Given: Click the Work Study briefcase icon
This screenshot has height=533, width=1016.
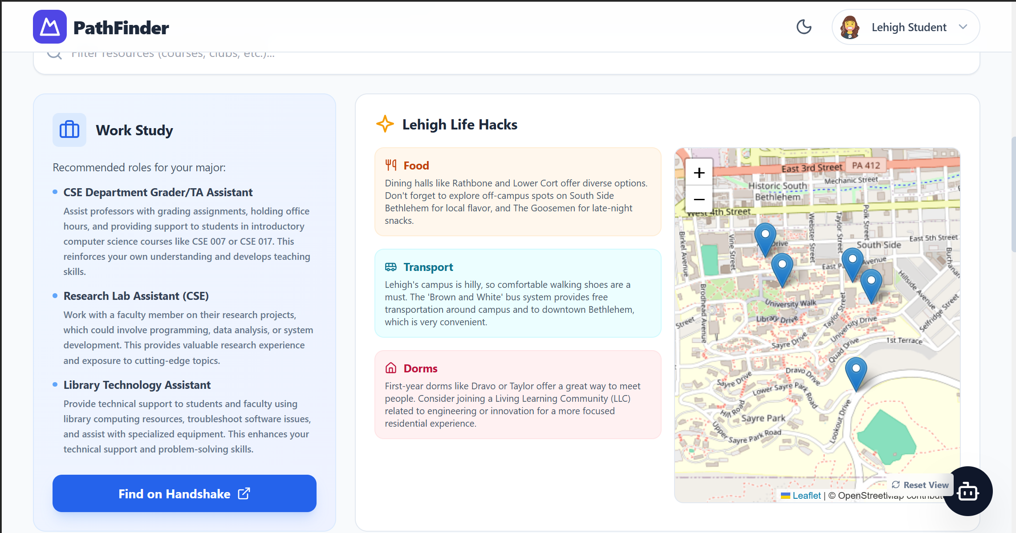Looking at the screenshot, I should click(x=69, y=130).
